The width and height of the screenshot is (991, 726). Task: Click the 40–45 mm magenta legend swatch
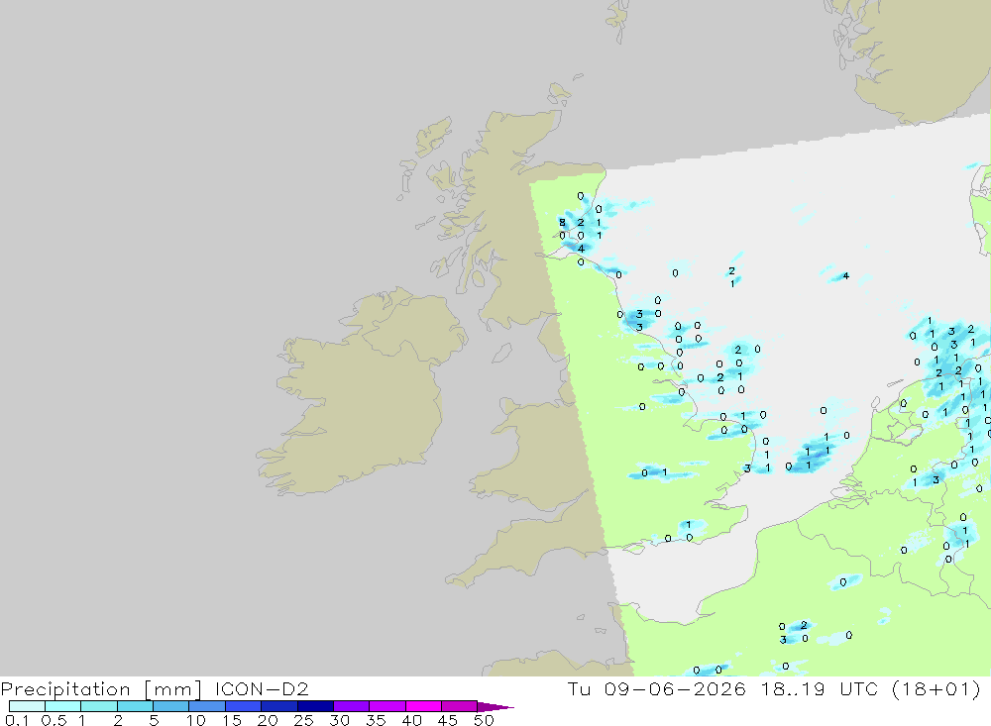[x=423, y=706]
